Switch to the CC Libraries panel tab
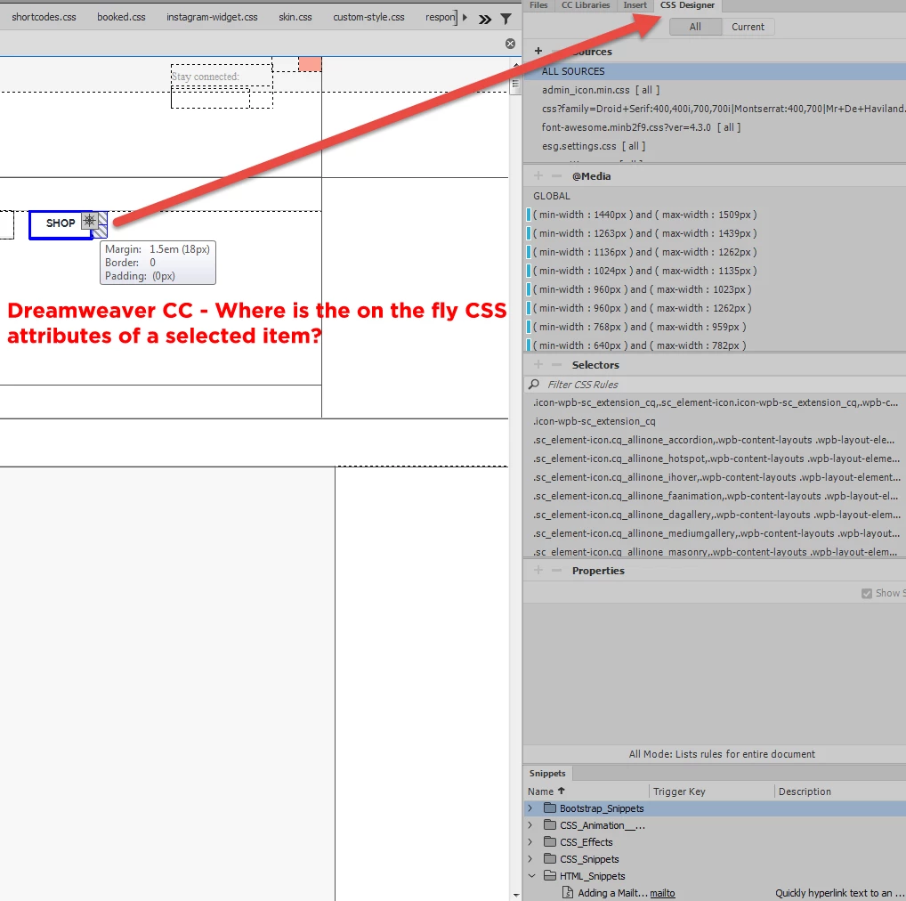 [x=586, y=5]
